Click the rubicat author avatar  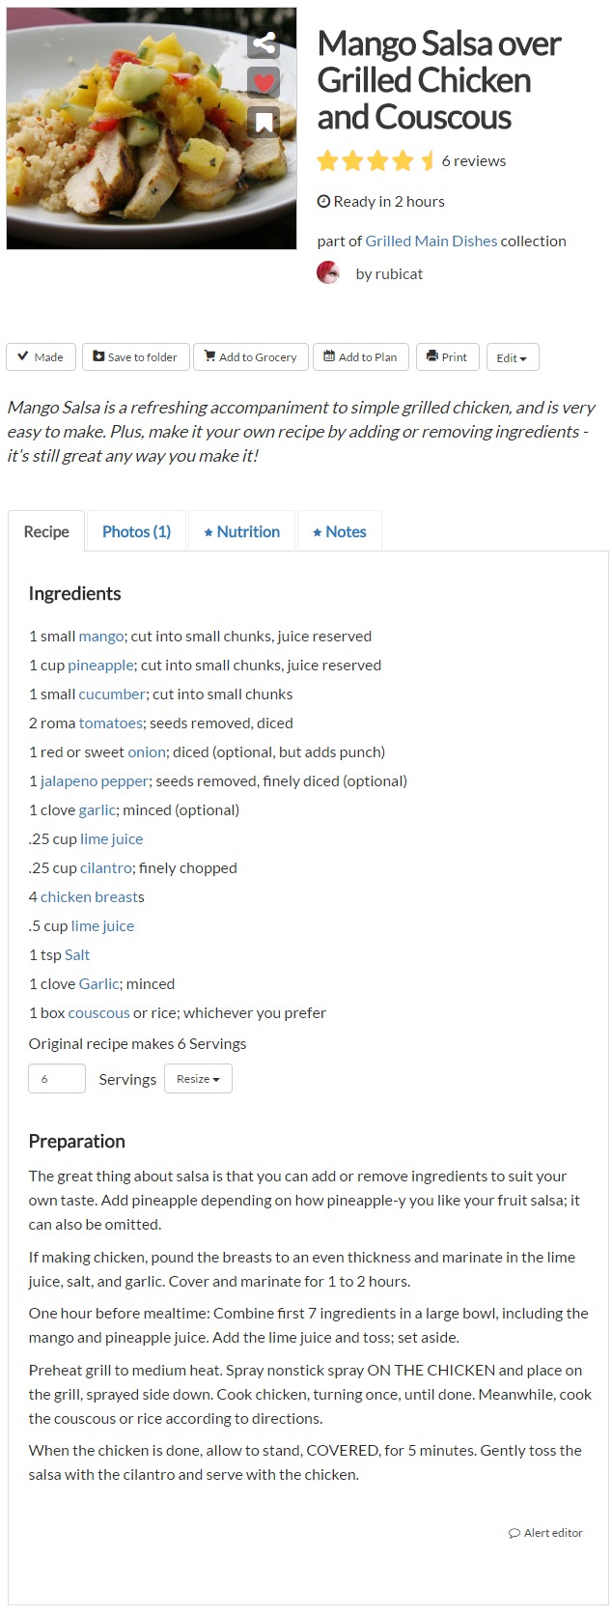[x=328, y=273]
